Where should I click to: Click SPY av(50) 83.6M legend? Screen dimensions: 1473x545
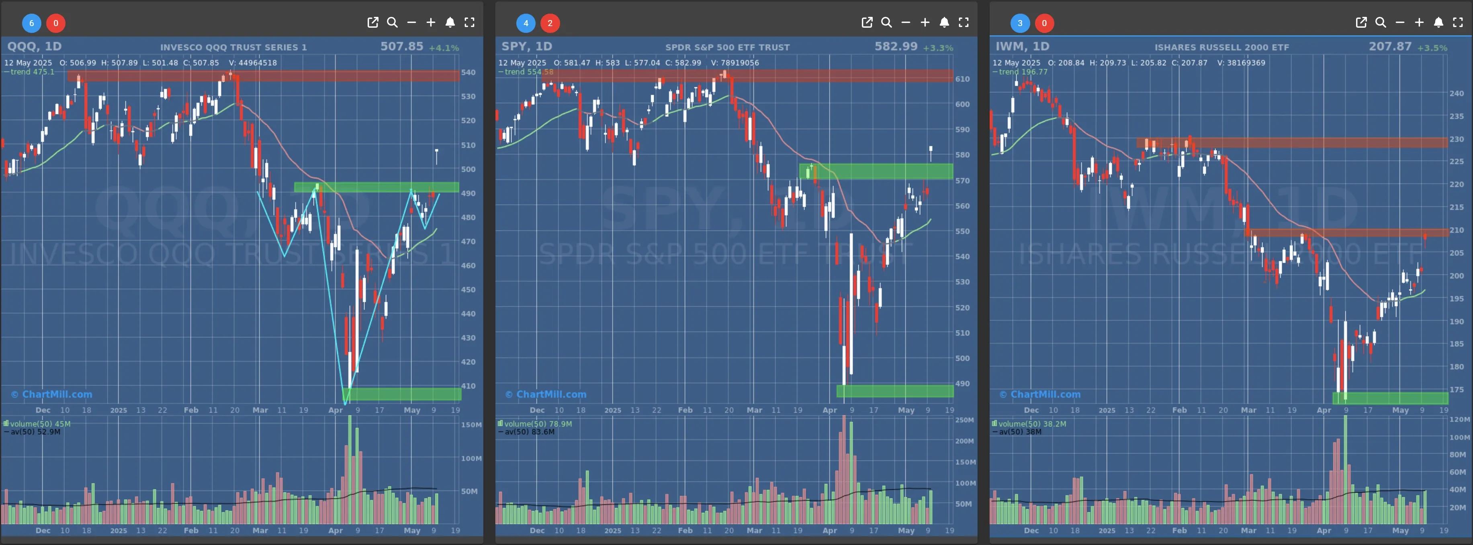[526, 432]
